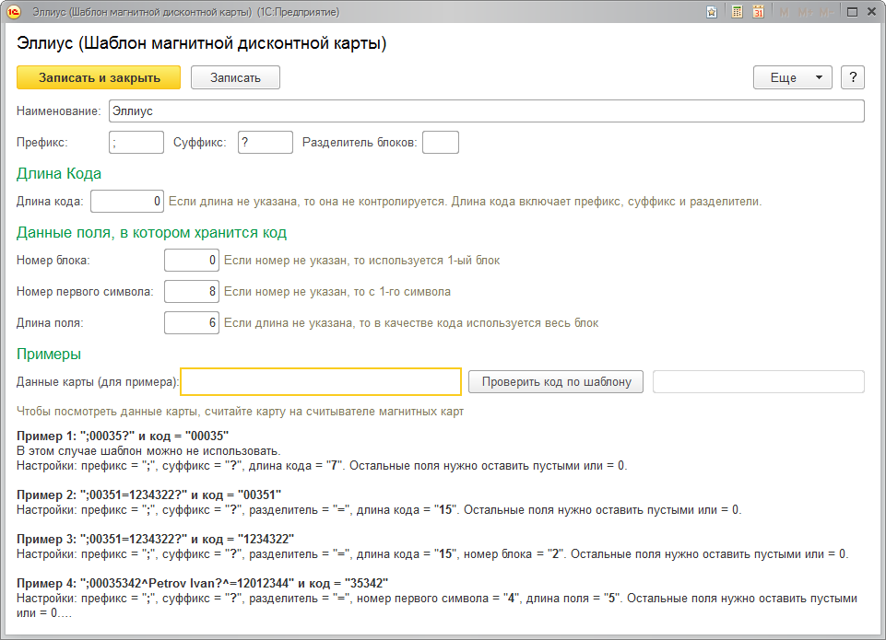Click the Записать button

click(235, 78)
